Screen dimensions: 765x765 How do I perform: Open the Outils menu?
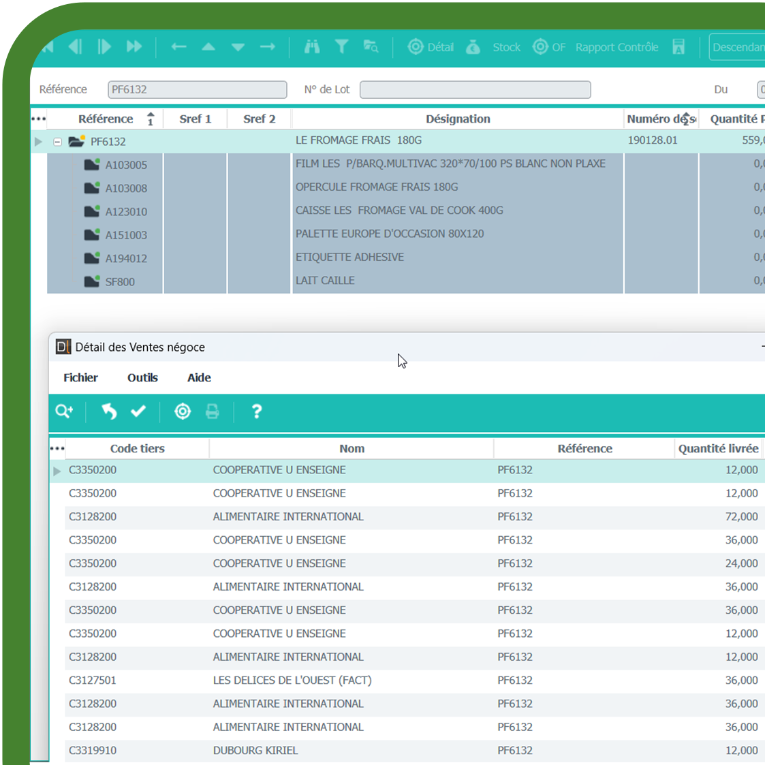click(x=142, y=377)
